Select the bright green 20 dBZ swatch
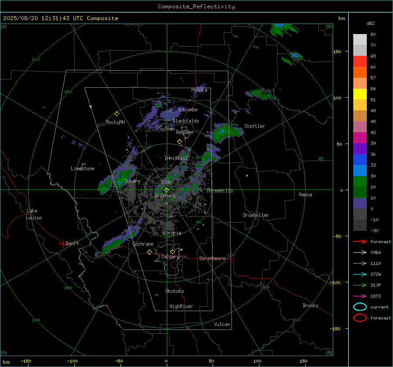The image size is (393, 367). [x=360, y=182]
